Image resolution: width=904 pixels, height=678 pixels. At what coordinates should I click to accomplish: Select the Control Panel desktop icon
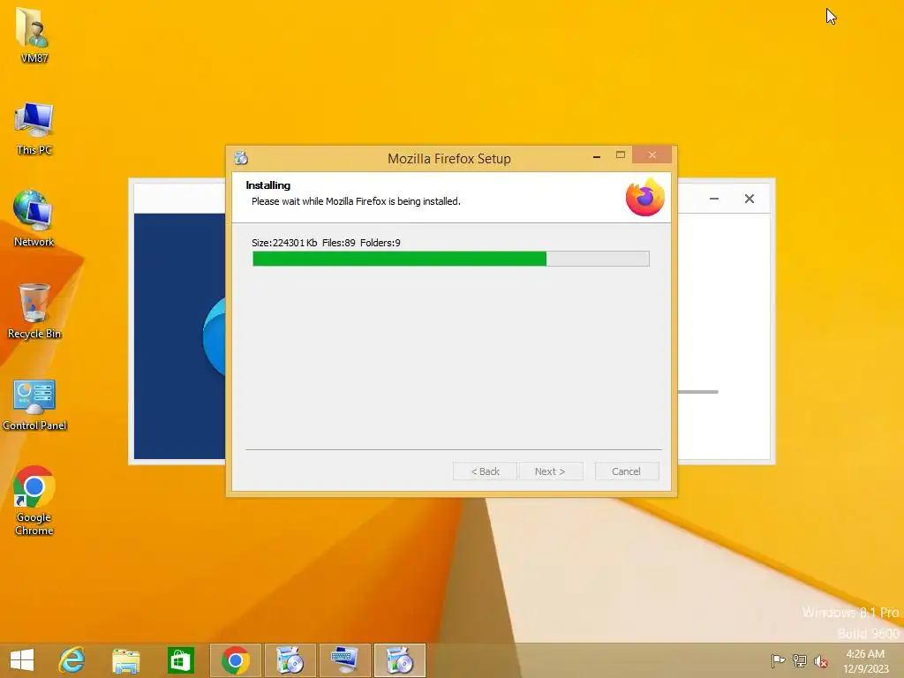[x=34, y=404]
